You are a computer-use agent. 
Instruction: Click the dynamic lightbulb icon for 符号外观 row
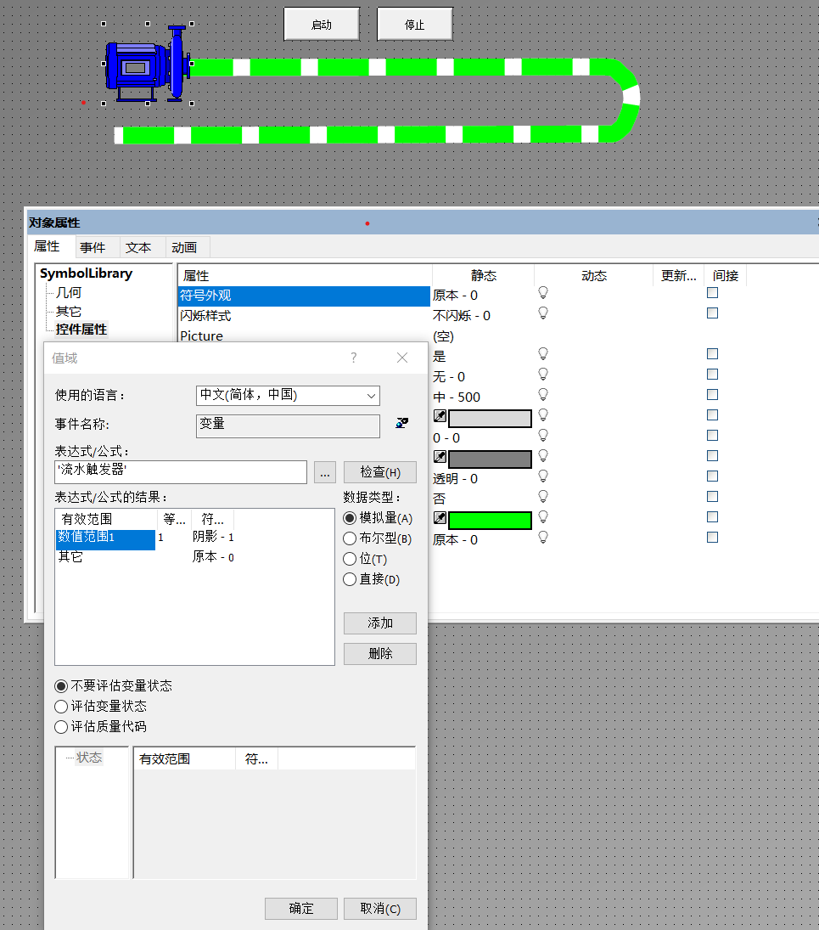tap(543, 292)
